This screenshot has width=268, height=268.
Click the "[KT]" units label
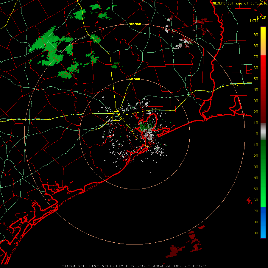[x=254, y=21]
